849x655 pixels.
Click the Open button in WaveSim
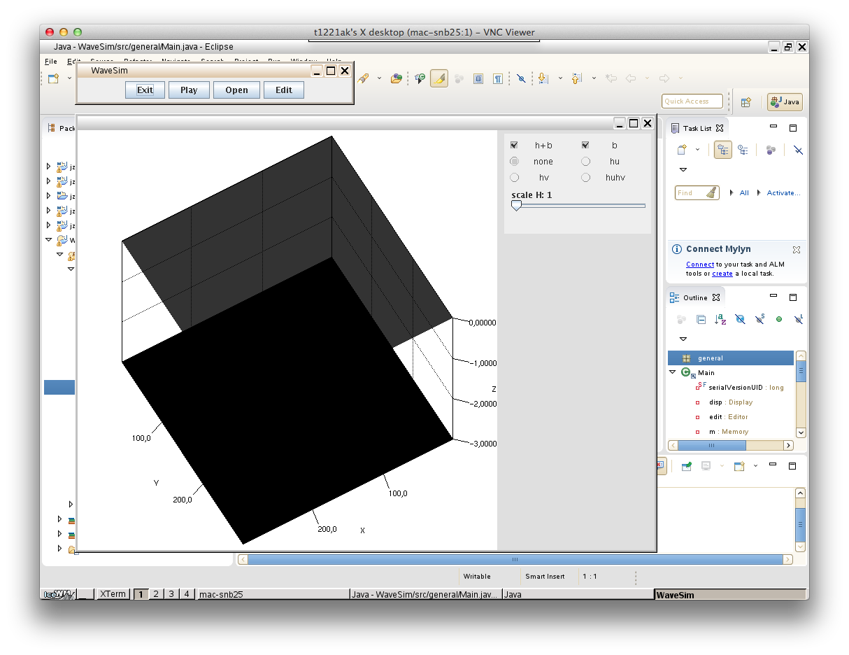point(236,90)
